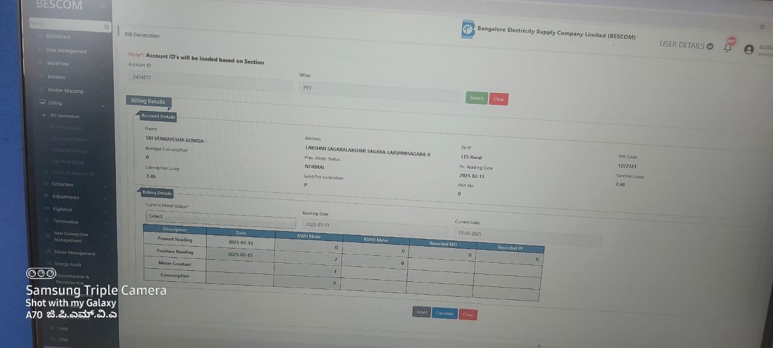Click the Reading Date field 2025-03-13

(x=375, y=227)
